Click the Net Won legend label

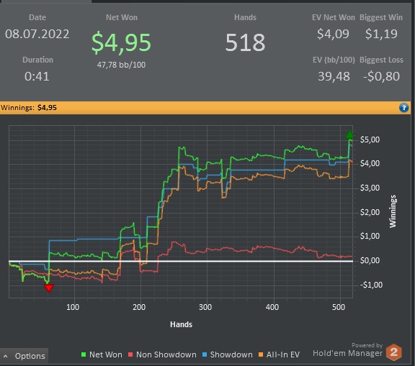pos(106,354)
